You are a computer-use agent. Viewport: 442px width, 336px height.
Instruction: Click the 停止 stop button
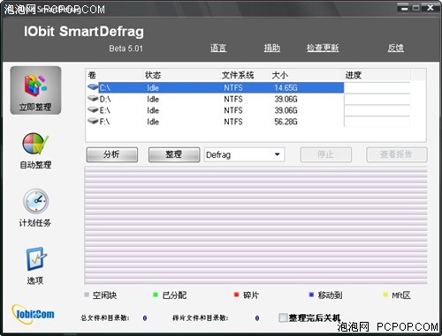[326, 154]
